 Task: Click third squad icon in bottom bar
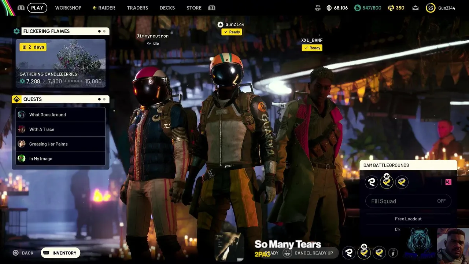click(379, 253)
